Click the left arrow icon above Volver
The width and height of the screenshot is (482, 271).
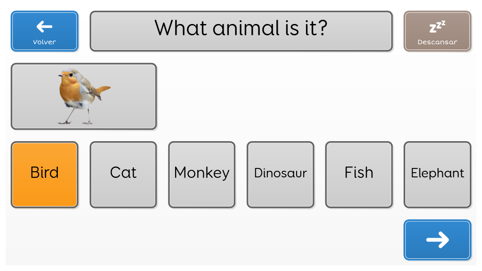point(44,27)
